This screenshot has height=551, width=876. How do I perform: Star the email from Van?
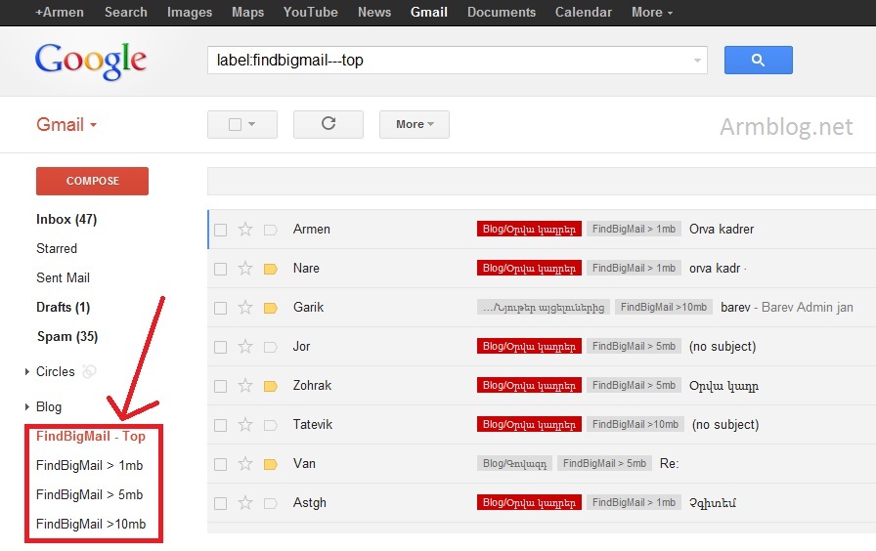[x=245, y=464]
